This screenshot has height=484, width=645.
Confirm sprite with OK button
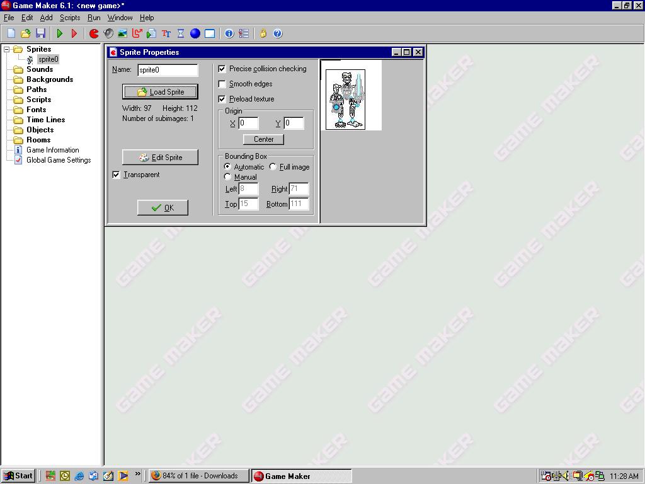tap(163, 207)
